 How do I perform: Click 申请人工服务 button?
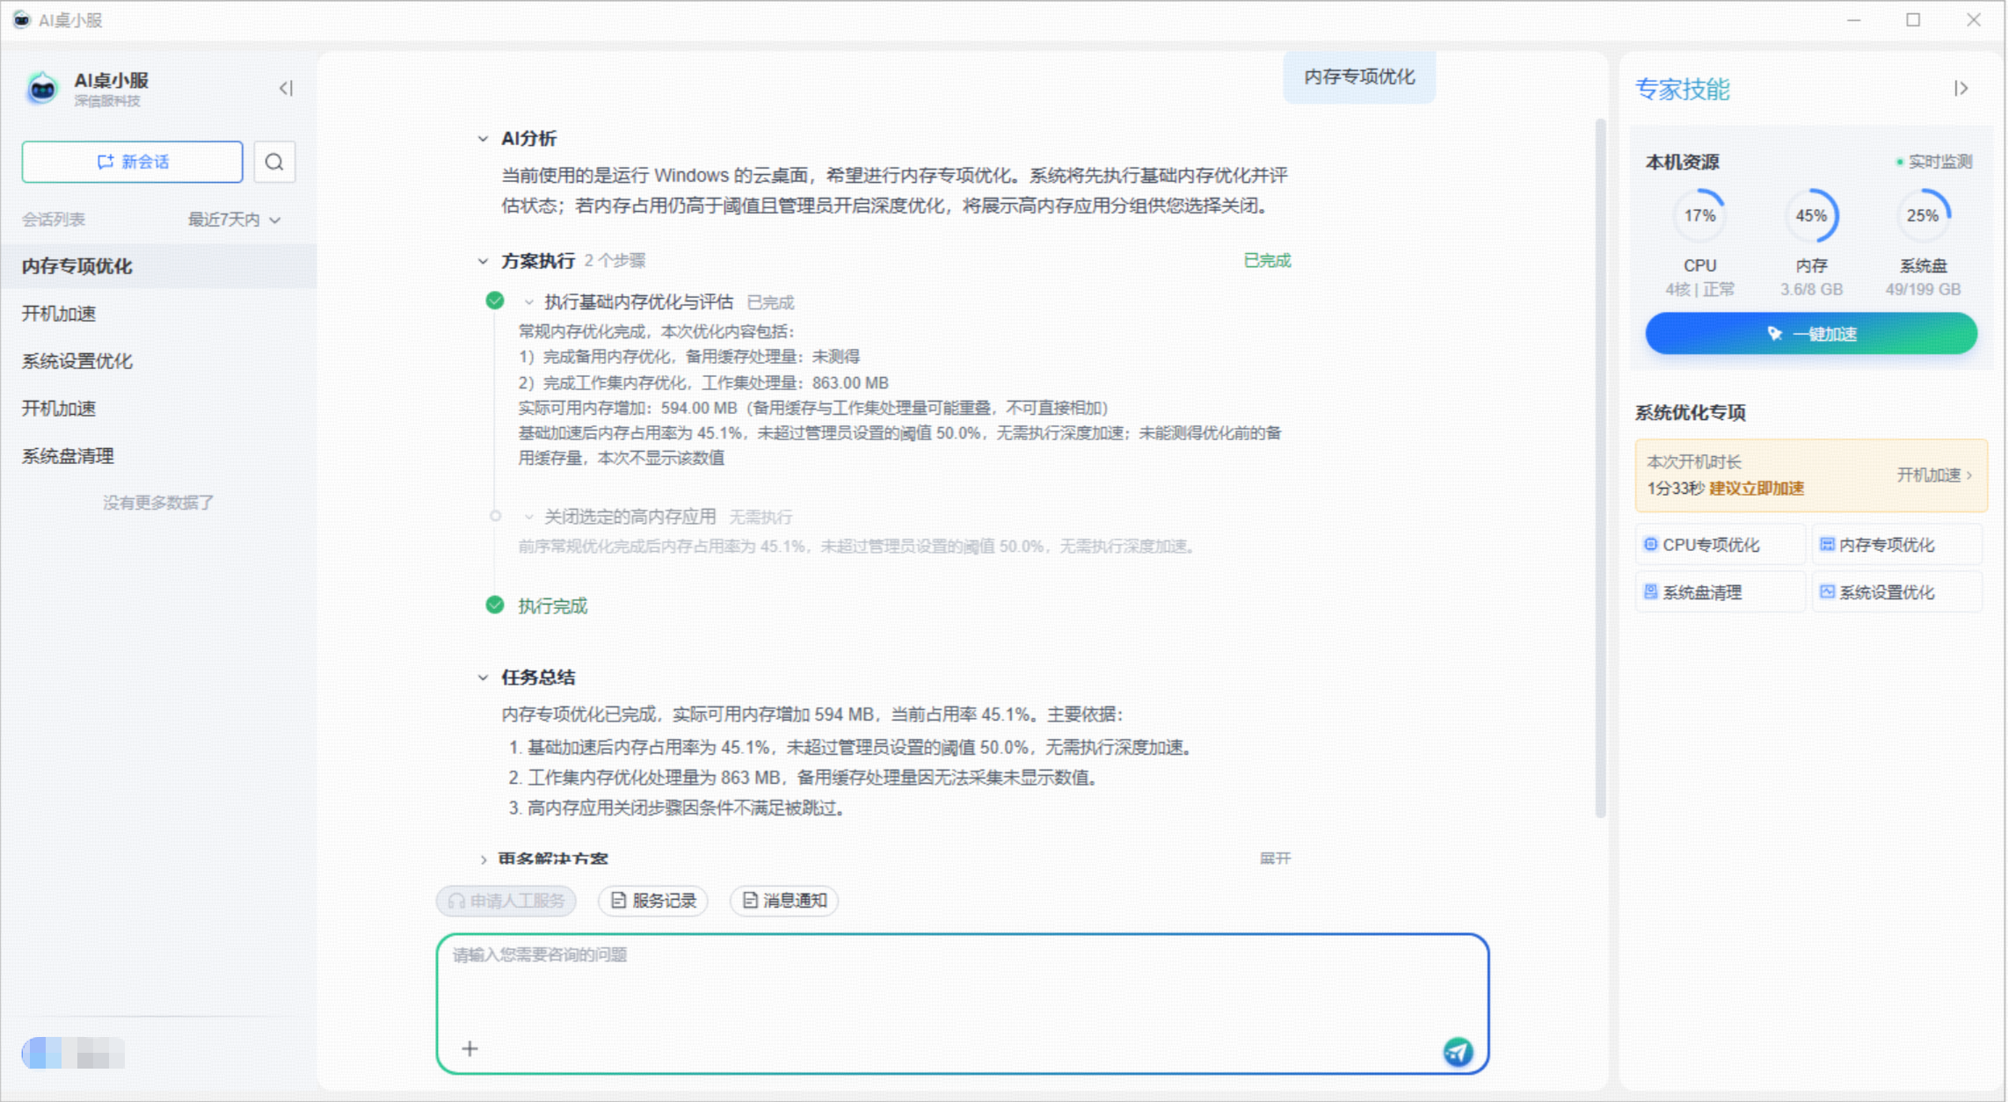tap(506, 901)
